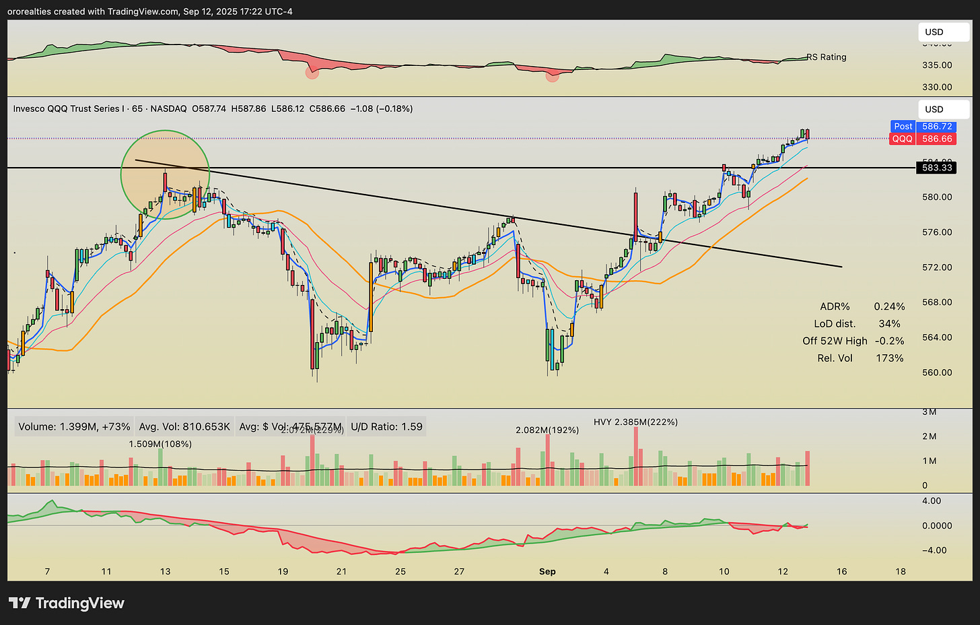This screenshot has width=980, height=625.
Task: Click the TradingView logo
Action: (x=67, y=603)
